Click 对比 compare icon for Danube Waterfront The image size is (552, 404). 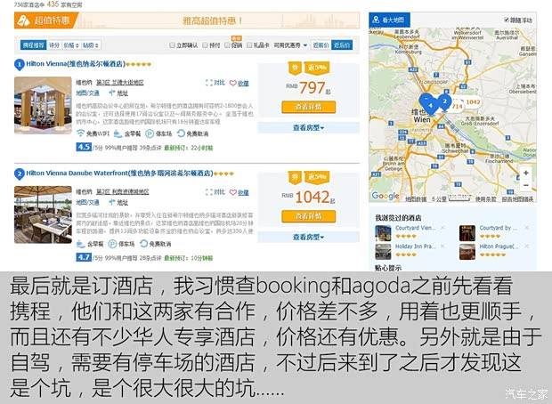(x=209, y=192)
